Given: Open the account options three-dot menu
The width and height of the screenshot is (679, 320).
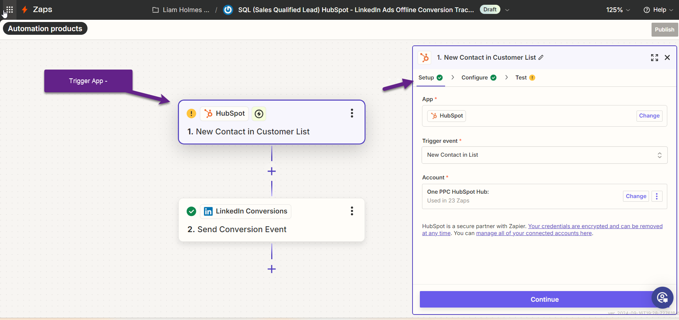Looking at the screenshot, I should coord(657,196).
